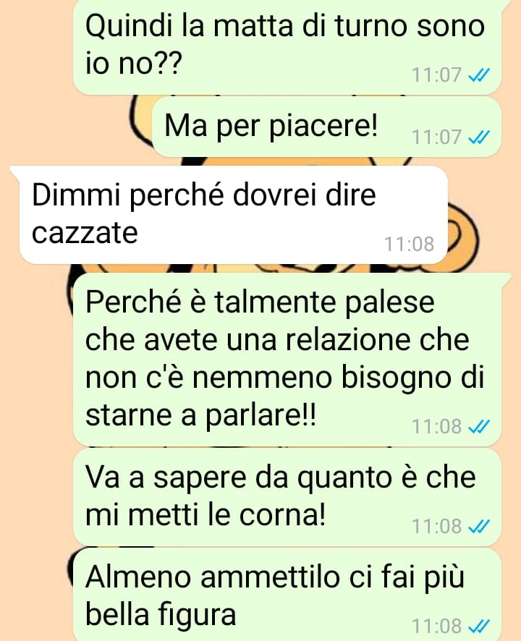Viewport: 521px width, 641px height.
Task: Tap the word 'cazzate' in the received message
Action: pyautogui.click(x=85, y=234)
